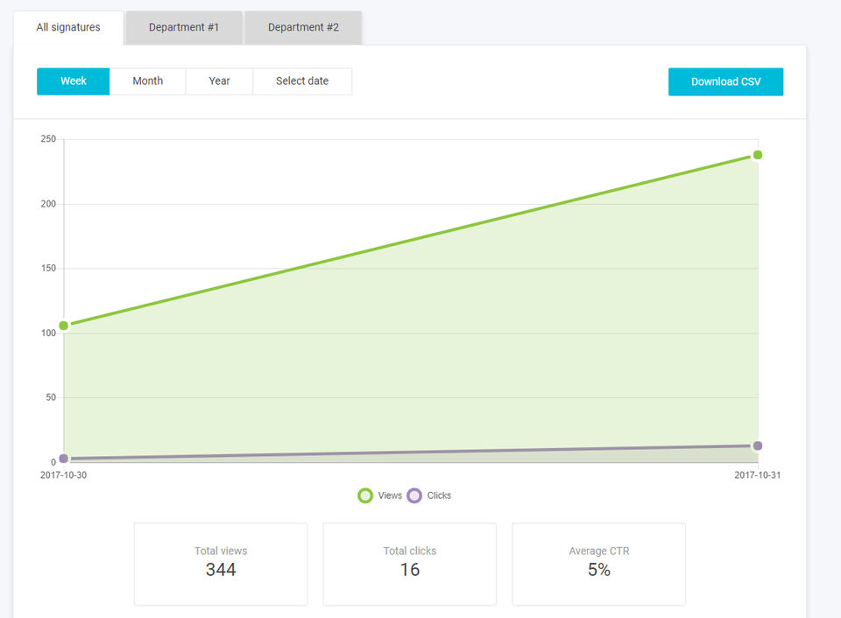Viewport: 841px width, 618px height.
Task: Toggle the Clicks legend circle
Action: pos(414,495)
